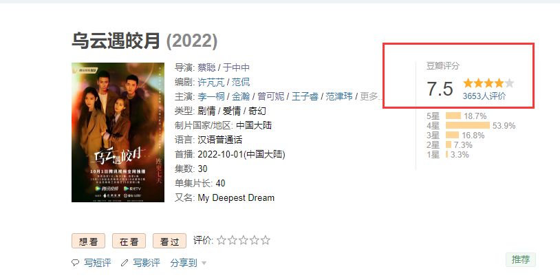Rate with the first empty star
Screen dimensions: 560x280
[222, 240]
